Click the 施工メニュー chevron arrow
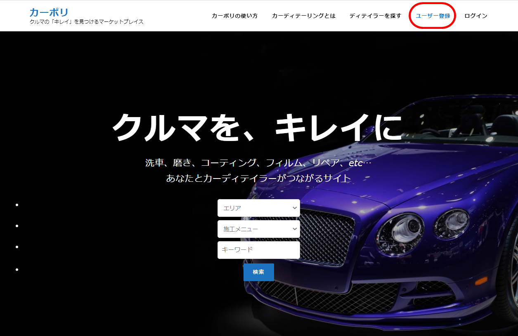Screen dimensions: 518x336 [x=294, y=229]
